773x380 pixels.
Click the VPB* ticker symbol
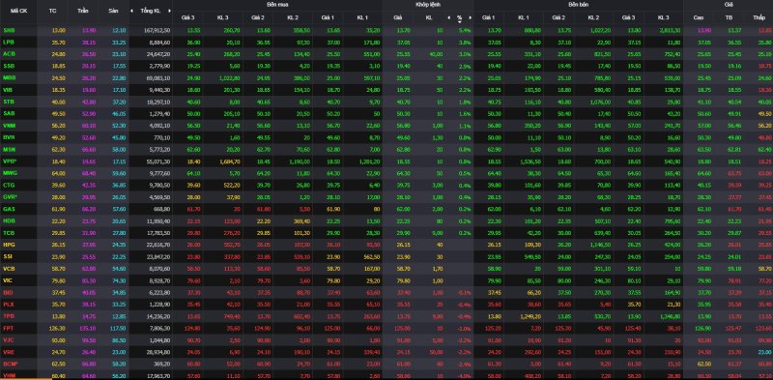[10, 161]
